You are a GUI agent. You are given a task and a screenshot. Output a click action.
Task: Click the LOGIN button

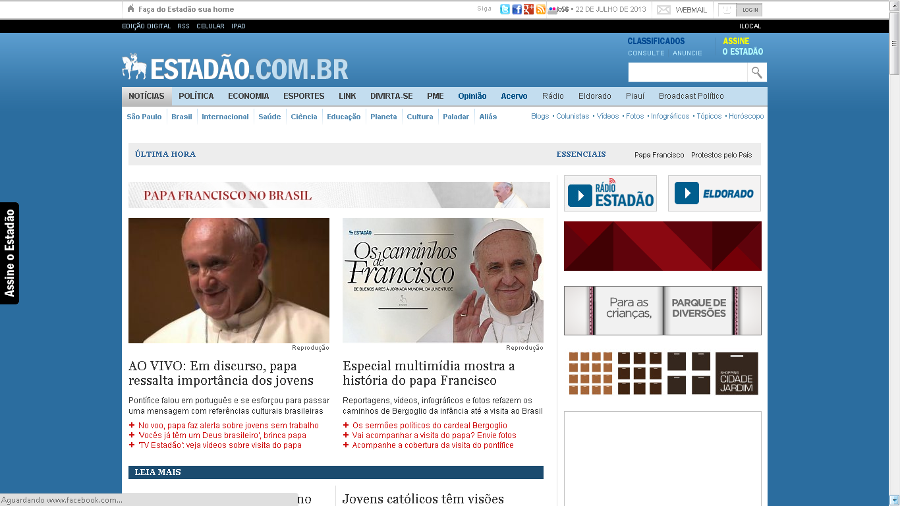point(750,10)
